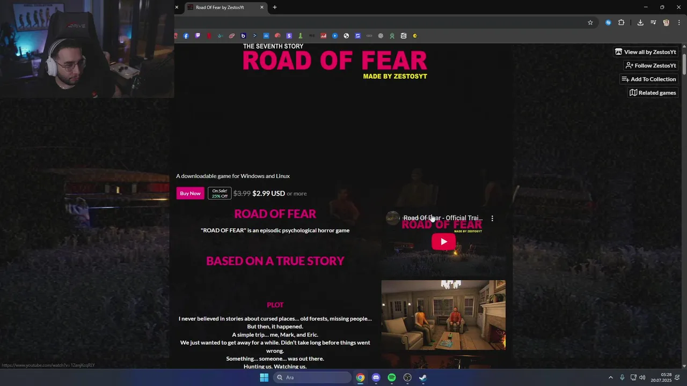Open the media controls playlist icon
Image resolution: width=687 pixels, height=386 pixels.
point(653,23)
